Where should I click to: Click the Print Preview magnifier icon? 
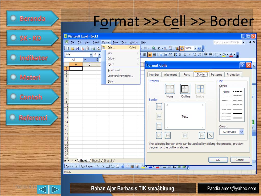tap(98, 48)
